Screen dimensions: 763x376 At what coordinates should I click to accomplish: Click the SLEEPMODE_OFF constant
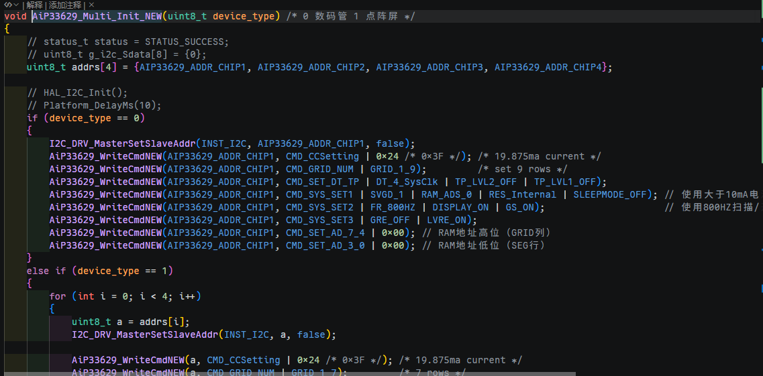click(x=610, y=194)
